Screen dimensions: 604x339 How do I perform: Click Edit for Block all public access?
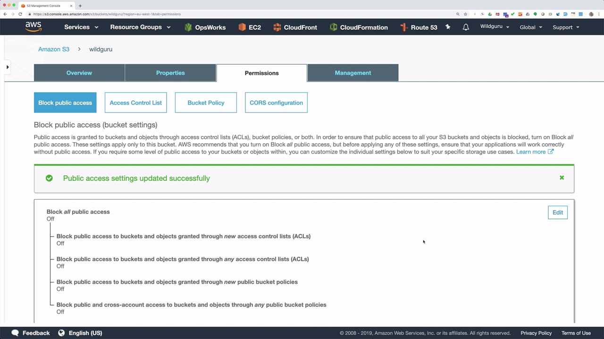point(558,212)
